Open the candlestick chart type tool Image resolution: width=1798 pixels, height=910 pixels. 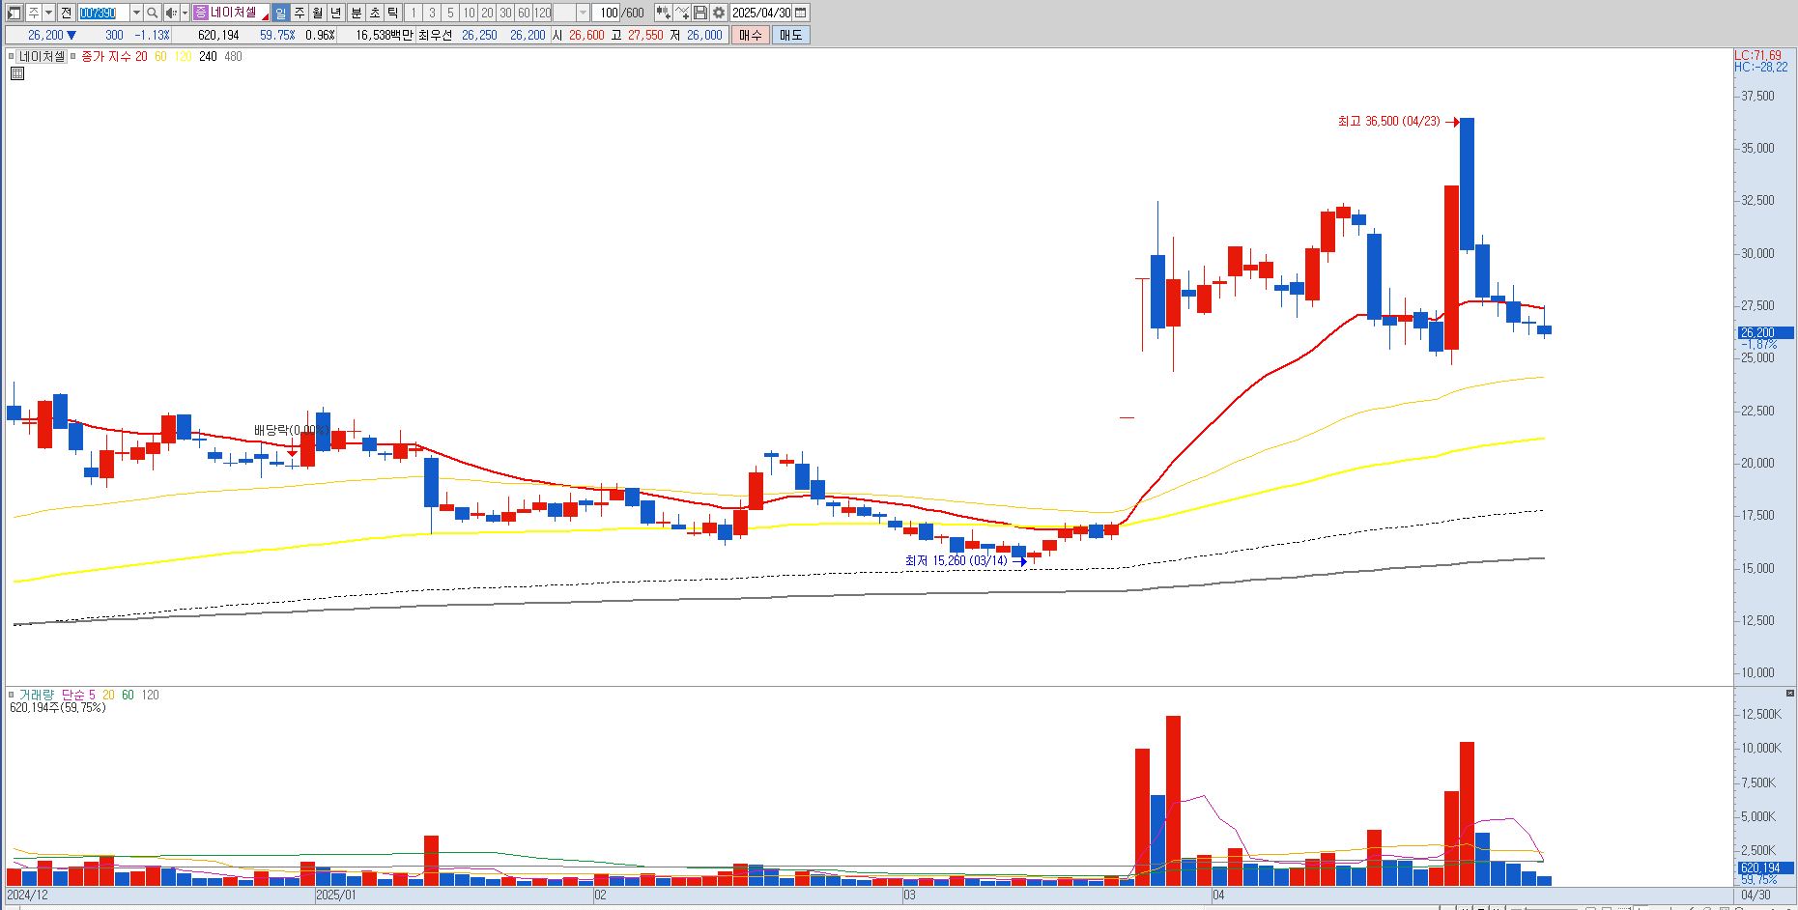pyautogui.click(x=662, y=13)
